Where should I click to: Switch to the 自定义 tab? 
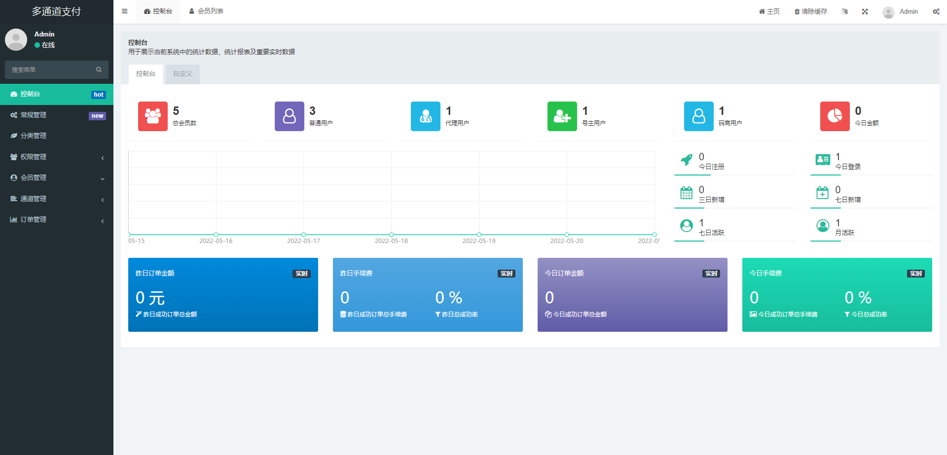182,74
